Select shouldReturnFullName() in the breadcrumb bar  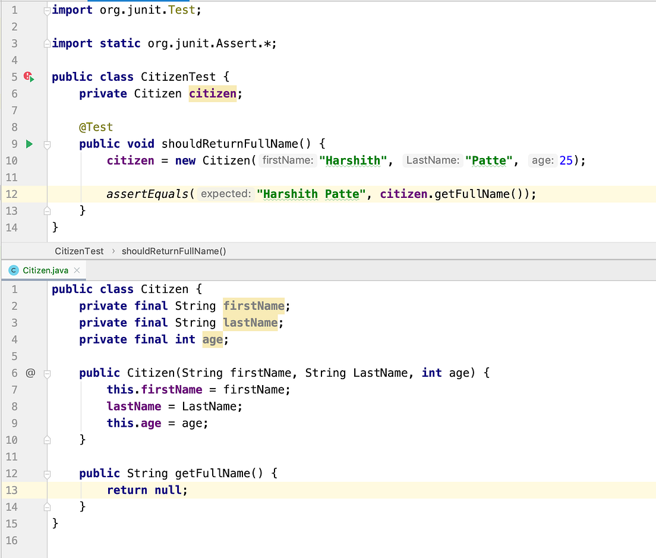174,251
